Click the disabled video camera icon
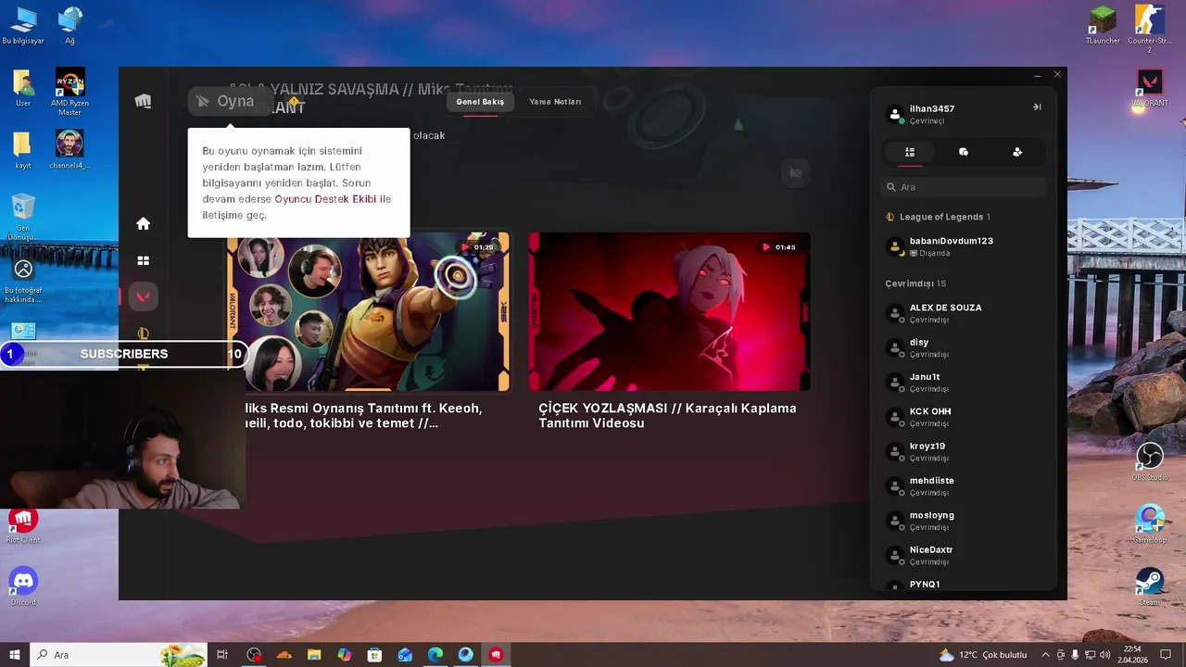This screenshot has width=1186, height=667. 795,172
